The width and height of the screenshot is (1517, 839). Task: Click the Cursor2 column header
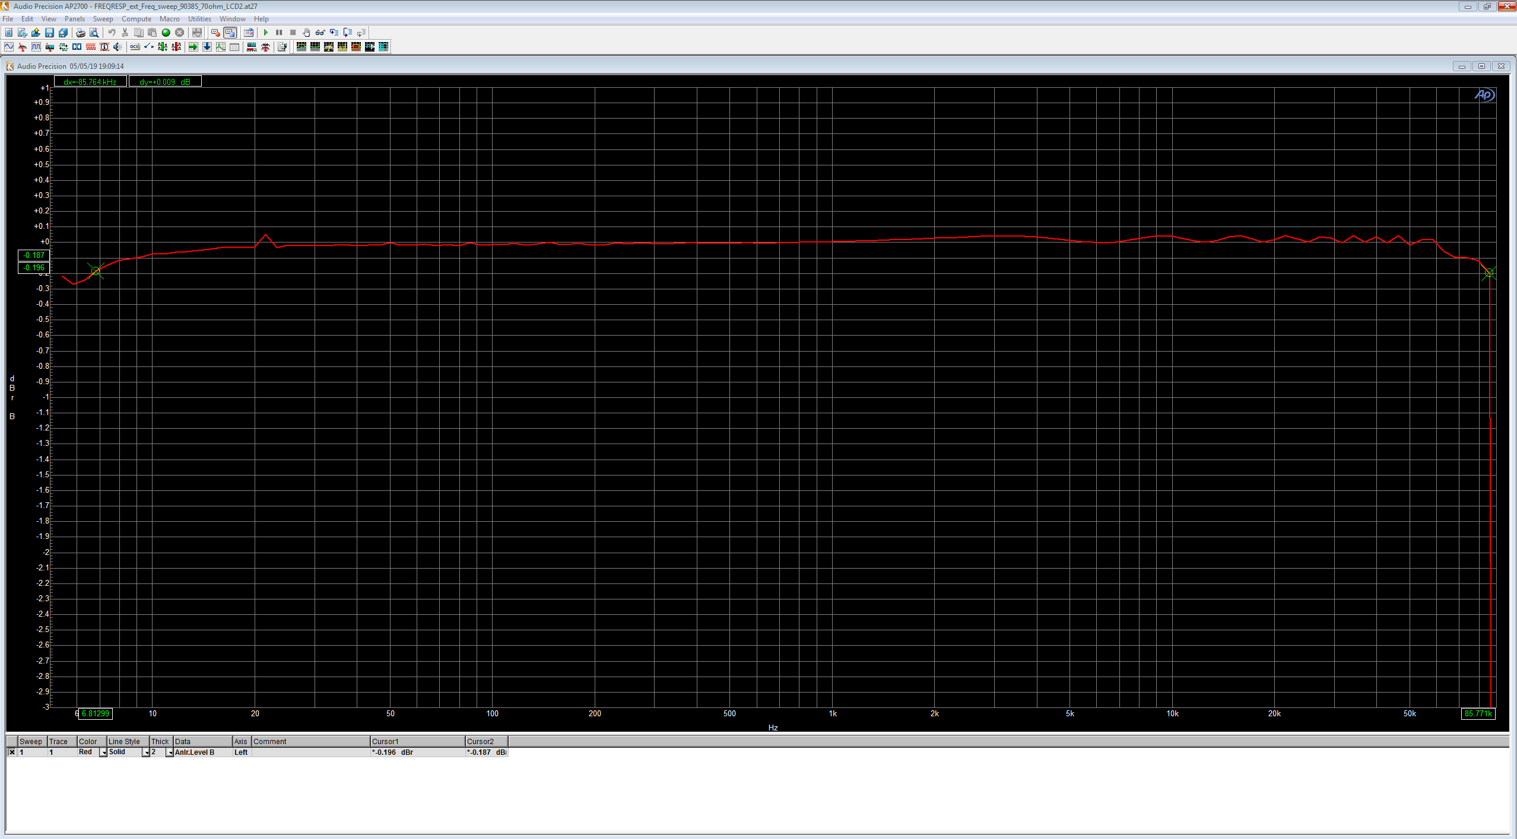coord(486,741)
